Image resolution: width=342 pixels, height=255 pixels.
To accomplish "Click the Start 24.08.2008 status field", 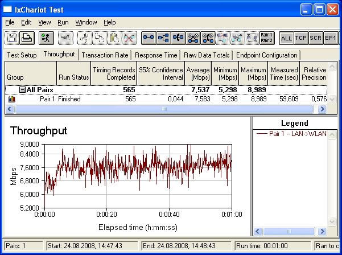I will pos(93,246).
